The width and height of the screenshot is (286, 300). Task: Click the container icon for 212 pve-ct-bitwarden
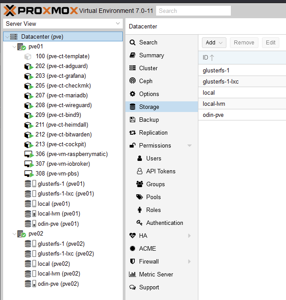29,135
